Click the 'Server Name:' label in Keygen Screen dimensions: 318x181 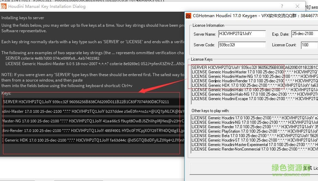click(205, 34)
